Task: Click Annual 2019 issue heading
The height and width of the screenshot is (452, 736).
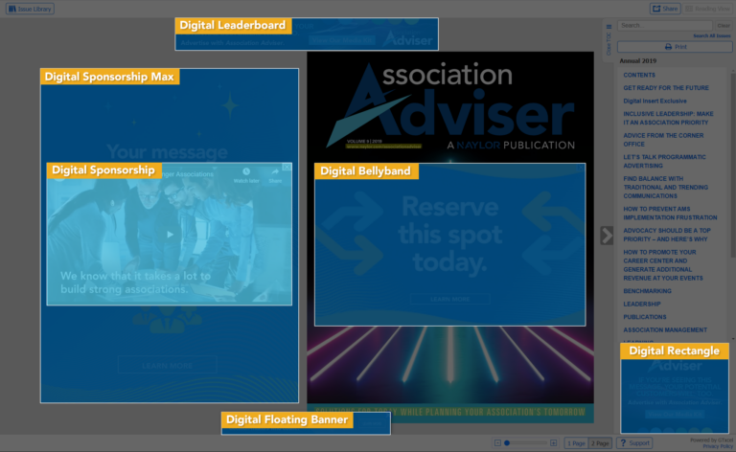Action: click(x=638, y=61)
